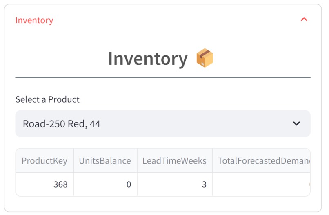The height and width of the screenshot is (215, 329).
Task: Select the LeadTimeWeeks cell showing 3
Action: click(175, 184)
